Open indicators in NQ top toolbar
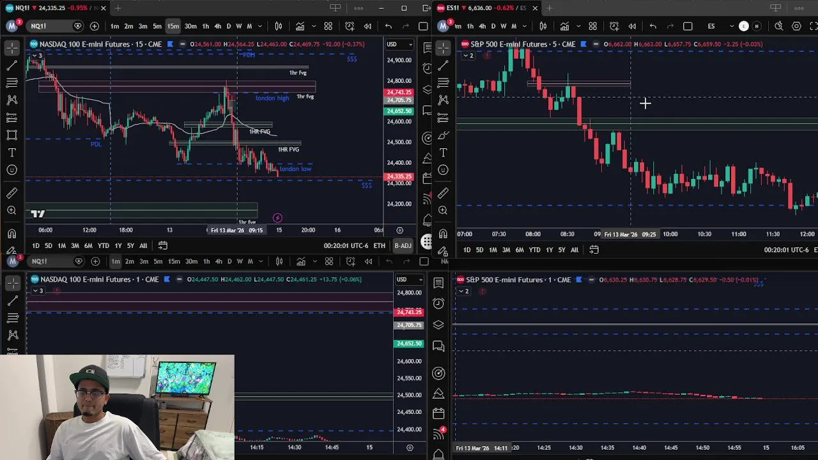Image resolution: width=818 pixels, height=460 pixels. 300,26
